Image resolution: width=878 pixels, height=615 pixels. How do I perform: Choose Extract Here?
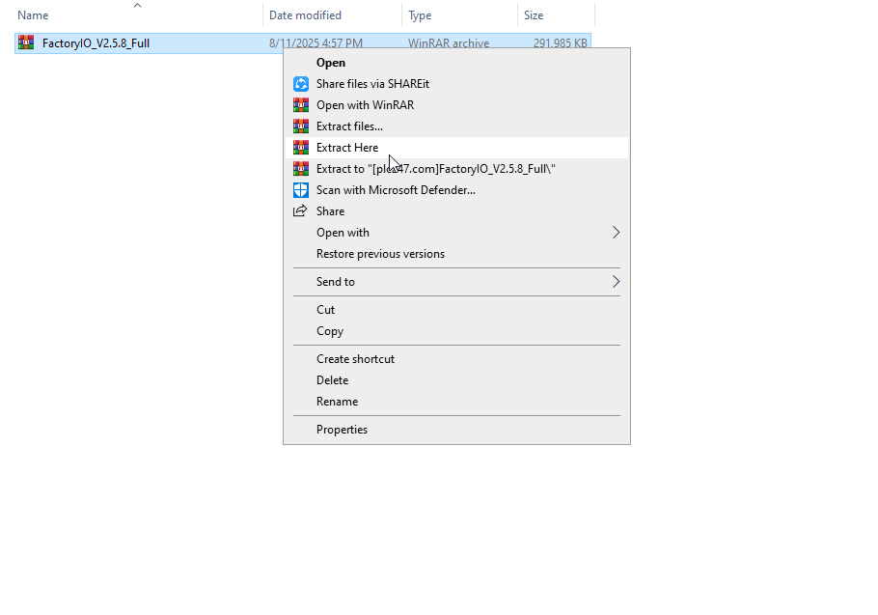[x=457, y=148]
